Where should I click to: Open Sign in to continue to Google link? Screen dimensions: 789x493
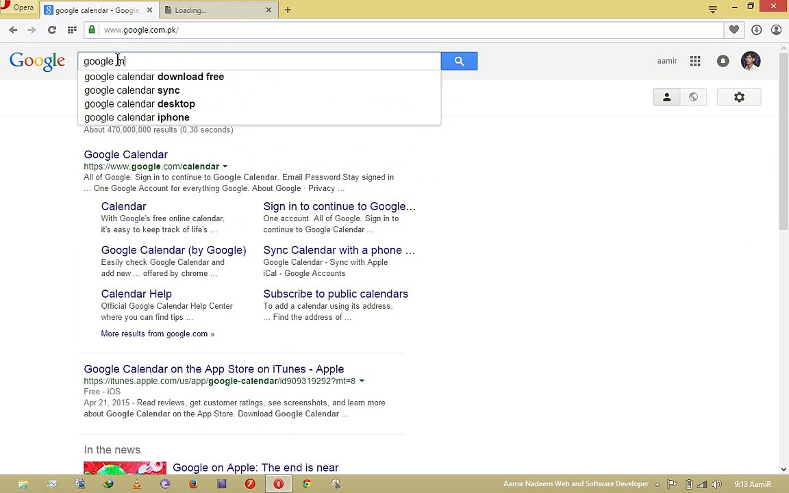339,206
